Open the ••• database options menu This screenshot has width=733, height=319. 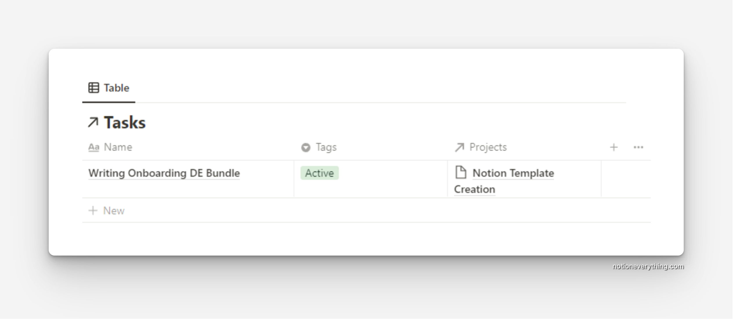pyautogui.click(x=638, y=147)
